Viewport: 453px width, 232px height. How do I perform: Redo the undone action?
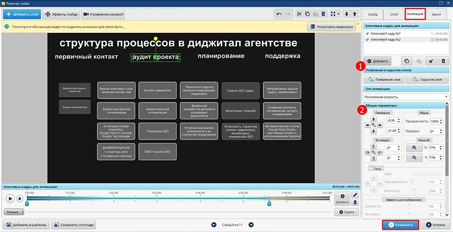(x=287, y=14)
